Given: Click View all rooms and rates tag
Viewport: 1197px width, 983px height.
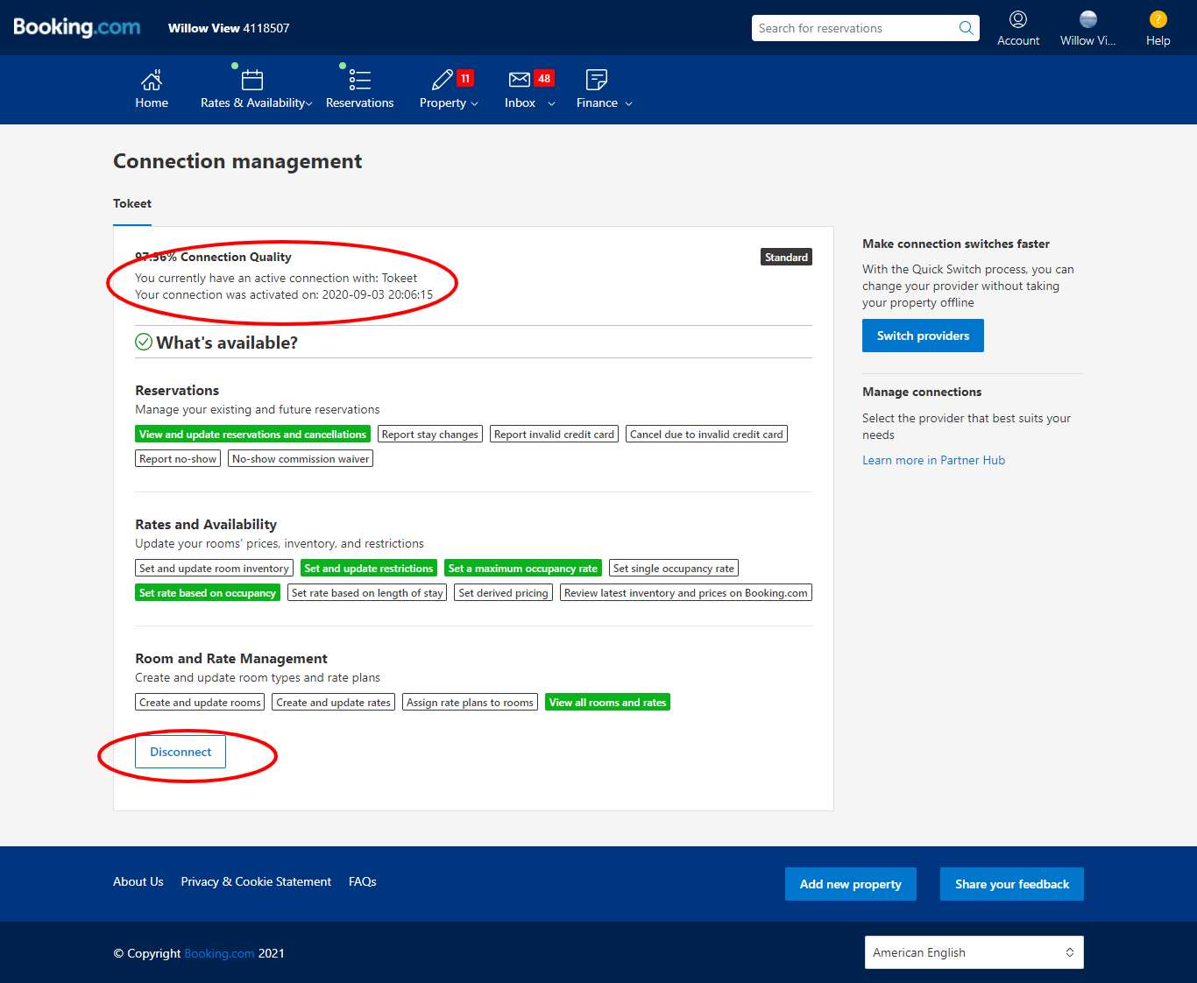Looking at the screenshot, I should 607,702.
